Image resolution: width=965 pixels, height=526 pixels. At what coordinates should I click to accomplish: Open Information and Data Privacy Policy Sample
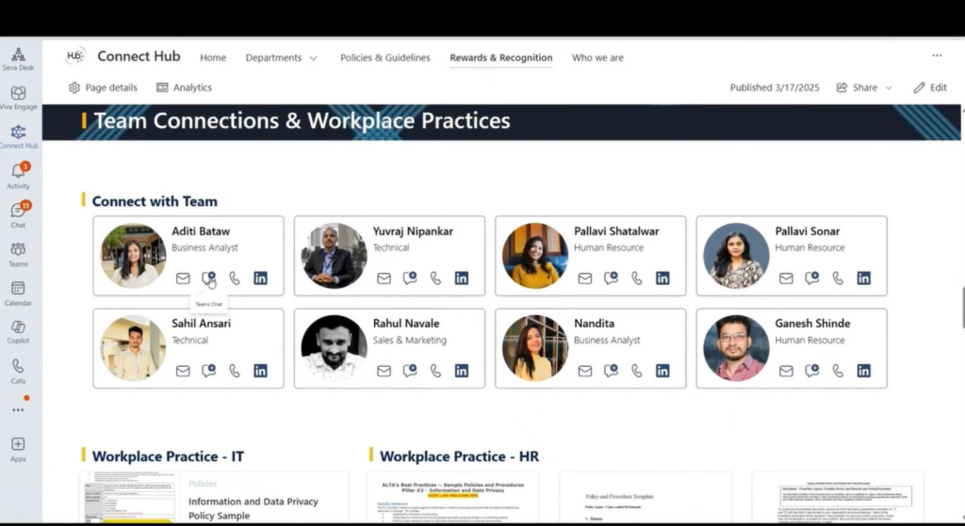(253, 508)
